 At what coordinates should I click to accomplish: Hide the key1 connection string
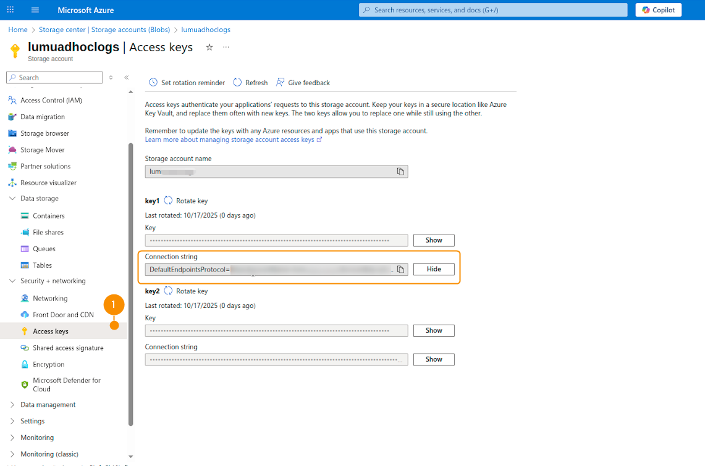(434, 269)
